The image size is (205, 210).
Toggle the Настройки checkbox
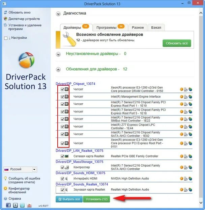6,38
